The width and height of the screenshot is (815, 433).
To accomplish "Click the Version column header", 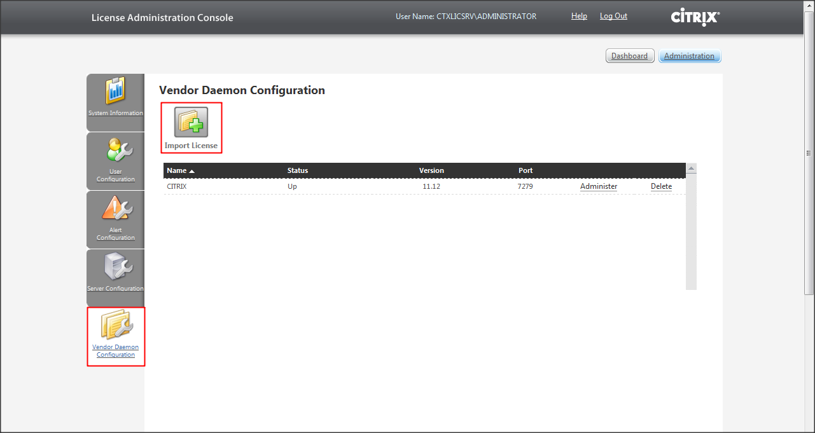I will (x=431, y=170).
